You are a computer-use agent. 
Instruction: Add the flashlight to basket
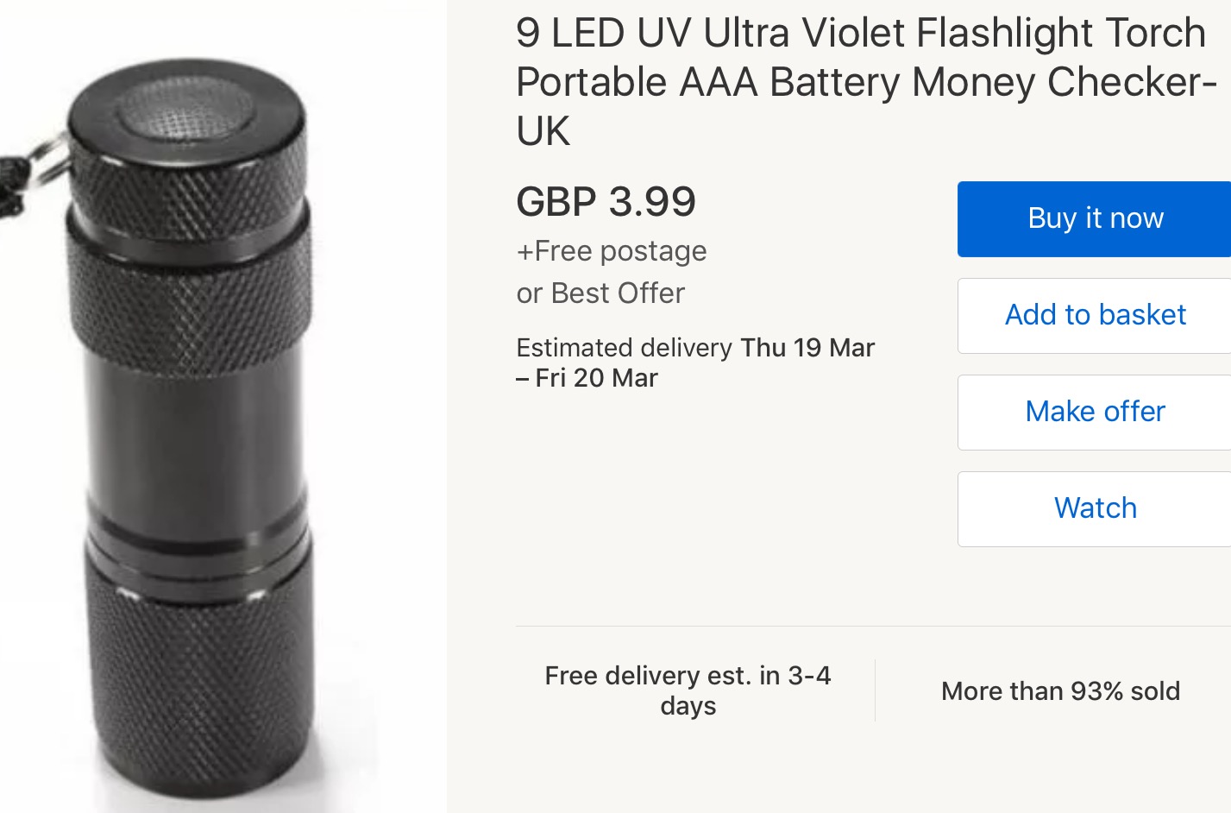(x=1095, y=315)
